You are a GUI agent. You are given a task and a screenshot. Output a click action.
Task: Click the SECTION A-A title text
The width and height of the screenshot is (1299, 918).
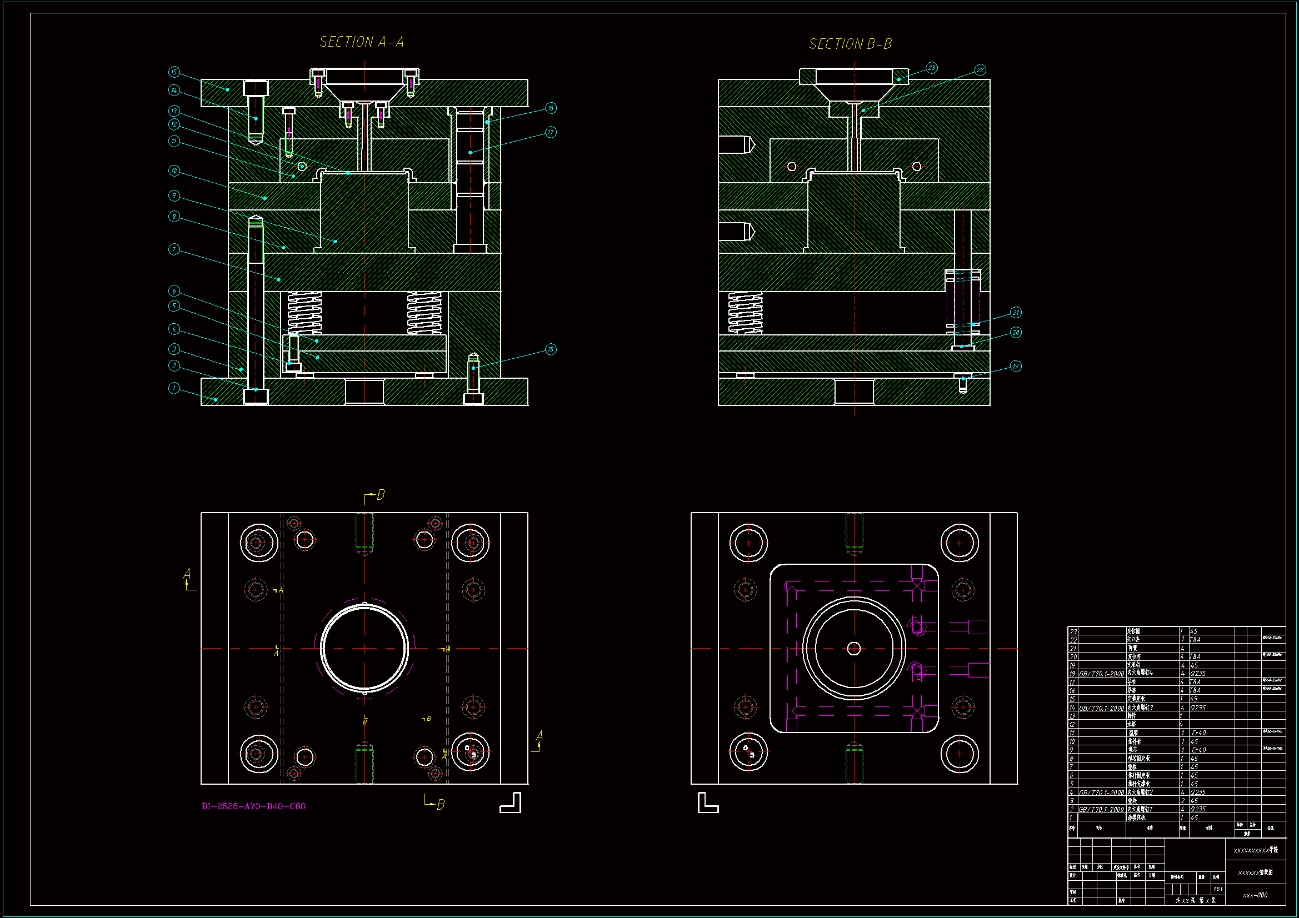[x=362, y=42]
